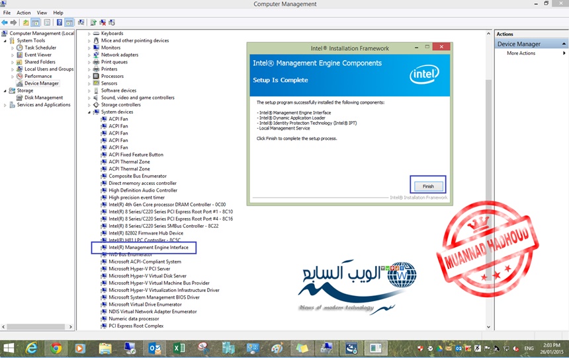Open the File menu
This screenshot has width=569, height=358.
(7, 13)
